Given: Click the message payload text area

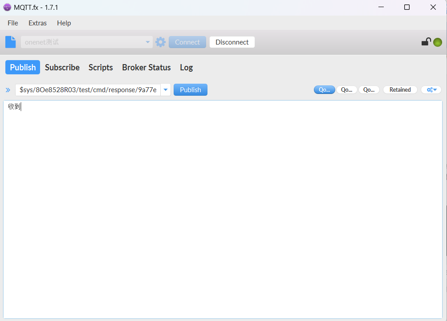Looking at the screenshot, I should point(223,210).
